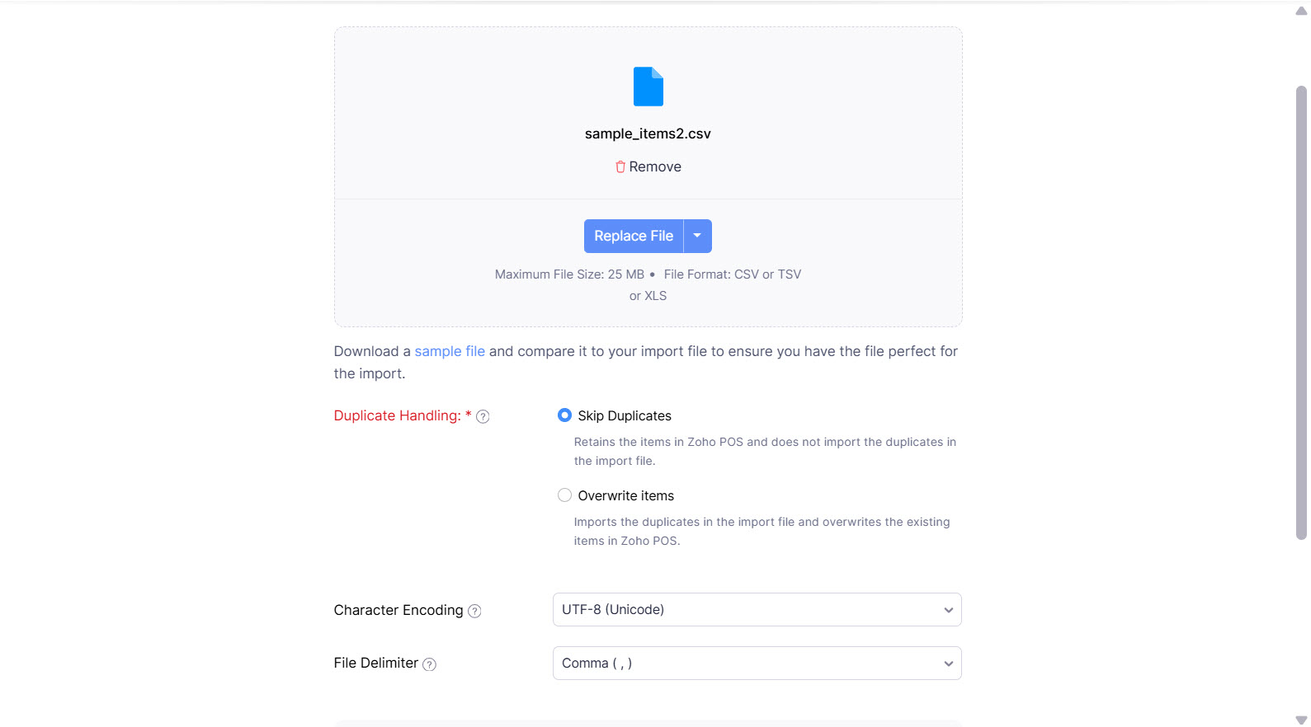Click the scroll down arrow icon
This screenshot has width=1311, height=727.
tap(1301, 720)
